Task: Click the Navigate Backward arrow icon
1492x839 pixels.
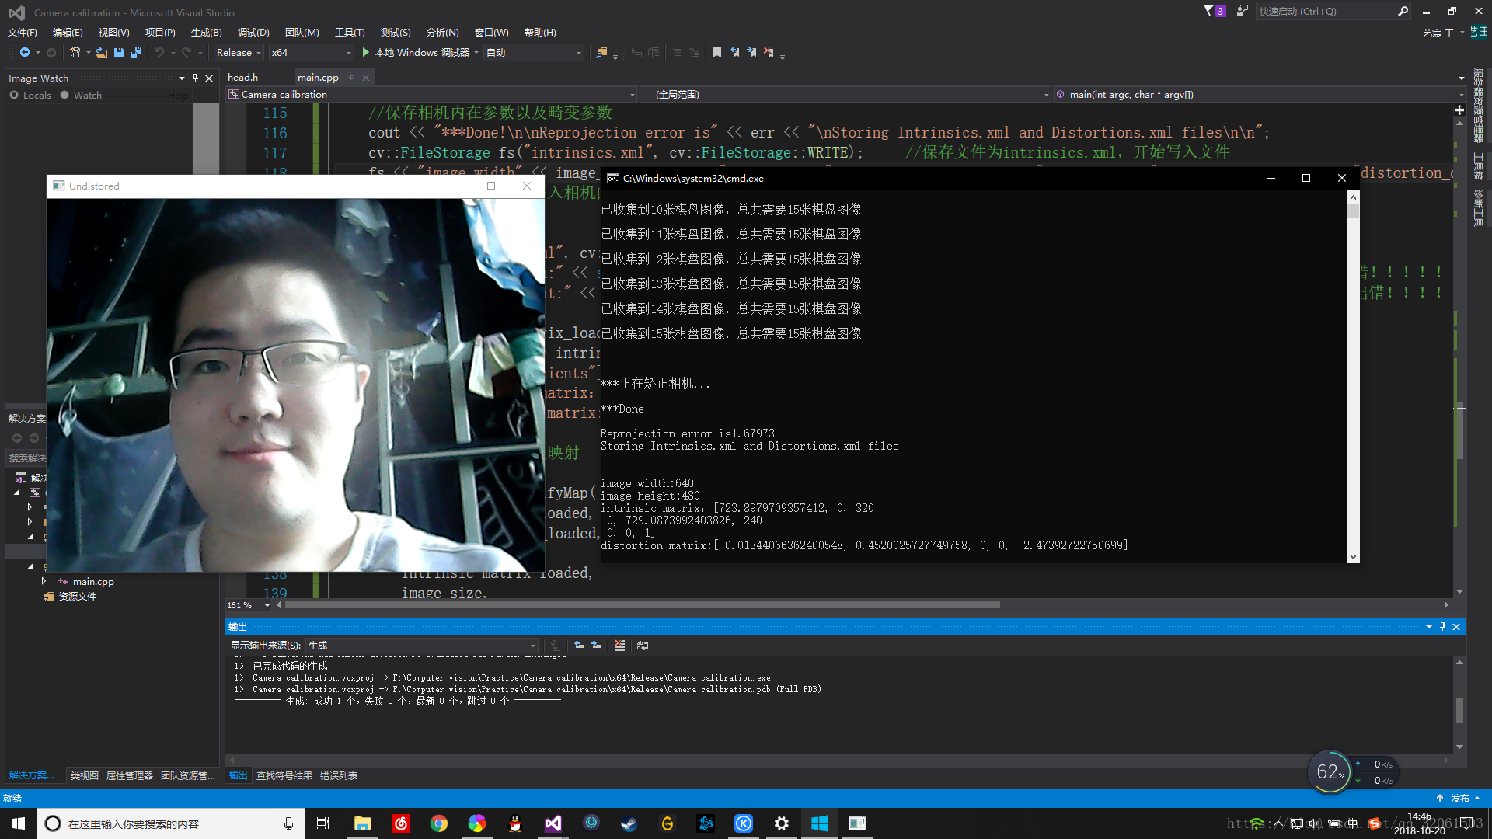Action: tap(25, 53)
